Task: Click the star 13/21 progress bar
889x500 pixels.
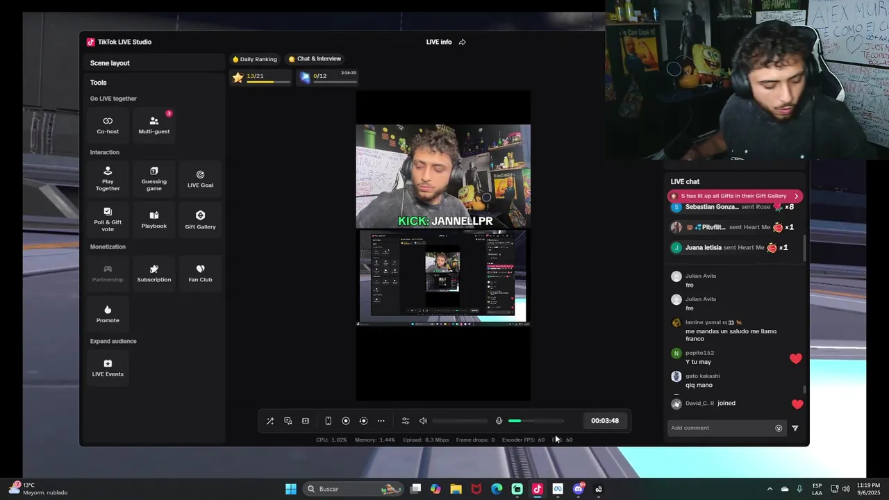Action: 261,78
